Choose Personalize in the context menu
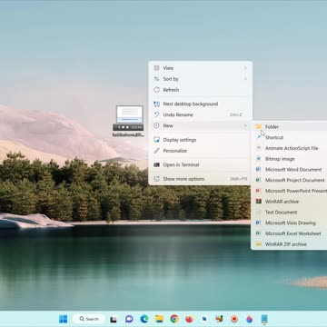Screen dimensions: 327x327 (200, 151)
